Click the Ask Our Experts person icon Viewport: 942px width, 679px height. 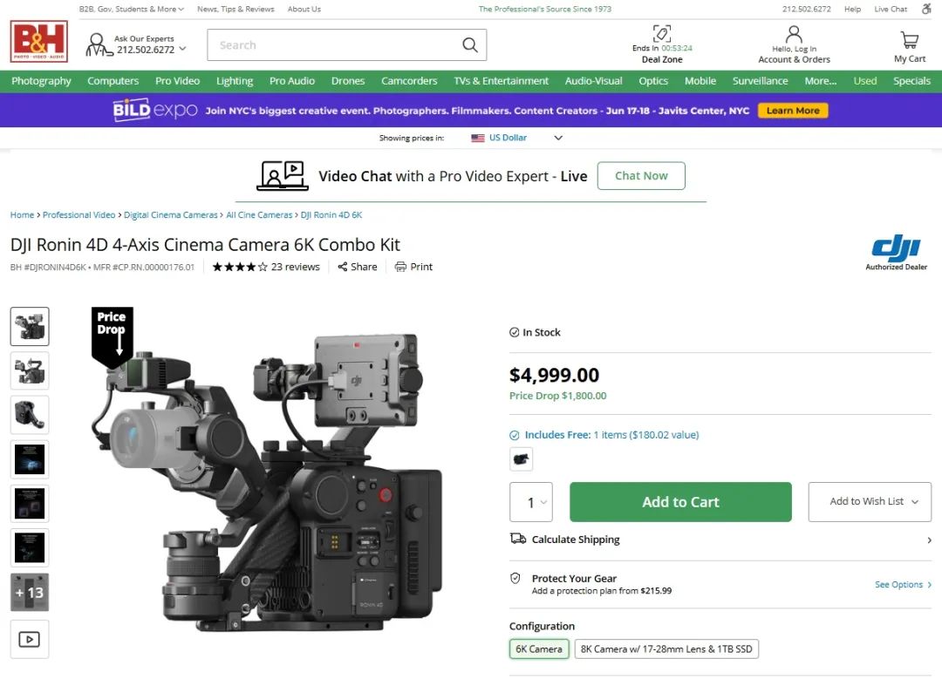(x=98, y=45)
